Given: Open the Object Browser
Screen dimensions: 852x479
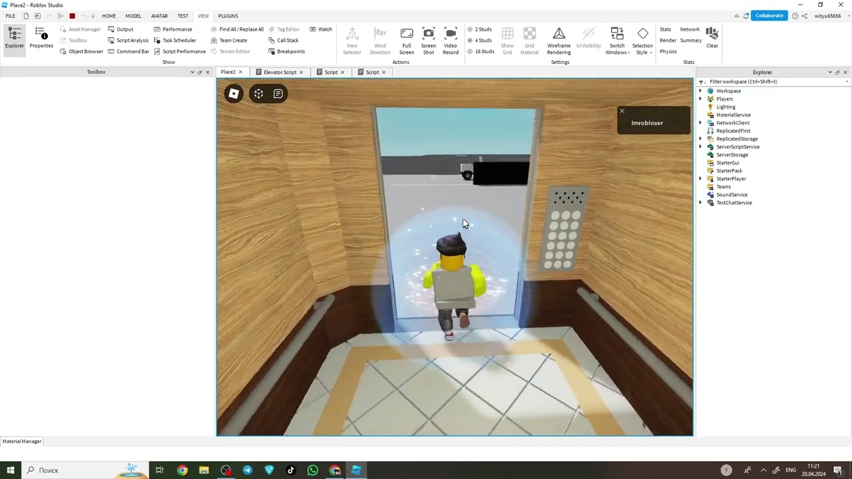Looking at the screenshot, I should pyautogui.click(x=81, y=51).
